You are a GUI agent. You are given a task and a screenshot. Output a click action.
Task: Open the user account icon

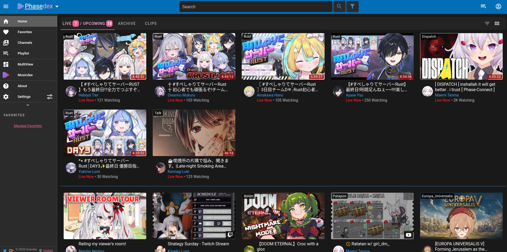coord(498,6)
